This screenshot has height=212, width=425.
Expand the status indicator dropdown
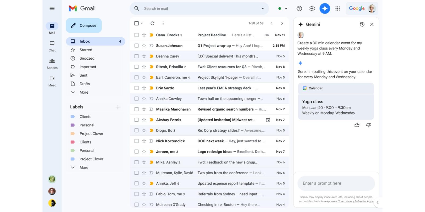(286, 8)
